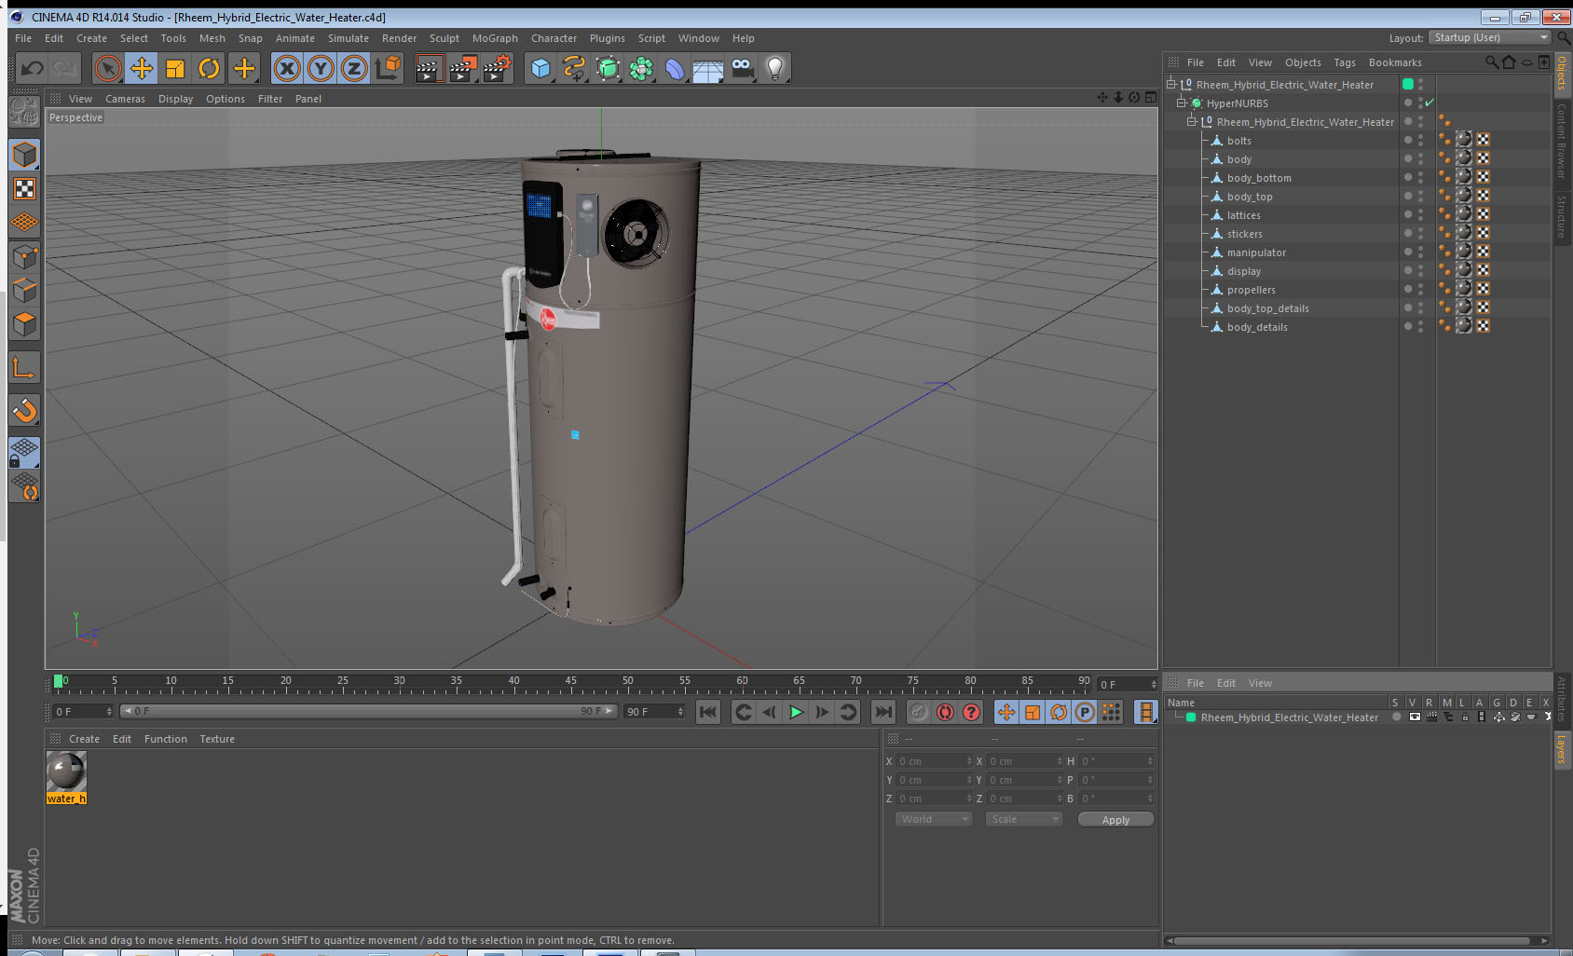Image resolution: width=1573 pixels, height=956 pixels.
Task: Switch to Polygons mode
Action: 25,323
